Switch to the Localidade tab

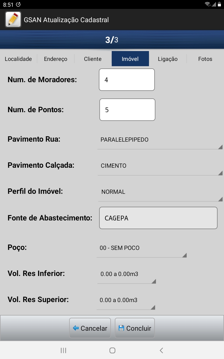18,59
